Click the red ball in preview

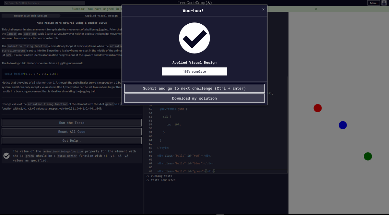(x=318, y=108)
